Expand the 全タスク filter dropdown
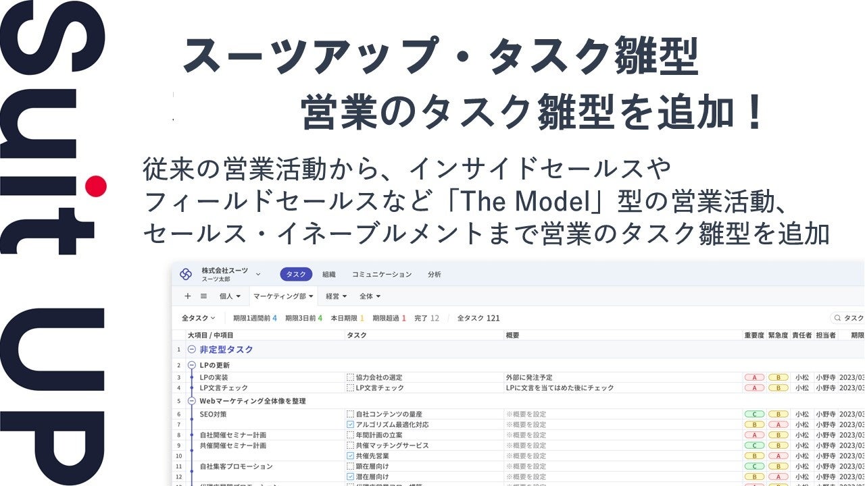The width and height of the screenshot is (865, 486). [198, 318]
